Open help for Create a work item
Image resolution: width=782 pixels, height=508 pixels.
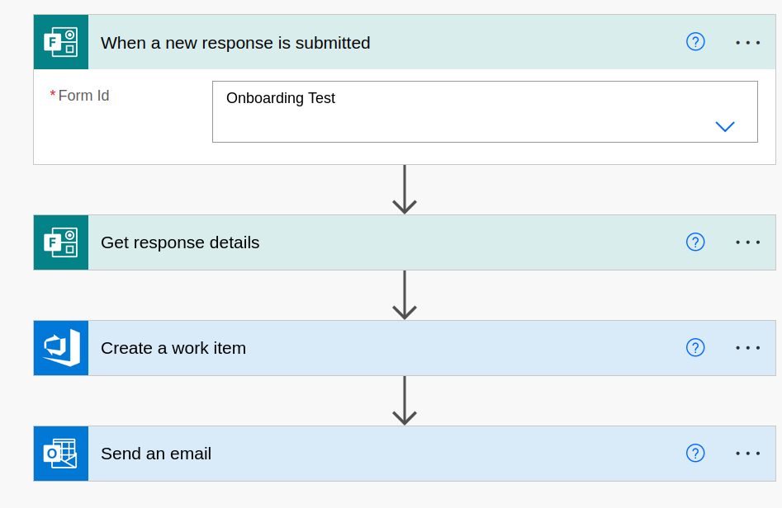tap(695, 347)
